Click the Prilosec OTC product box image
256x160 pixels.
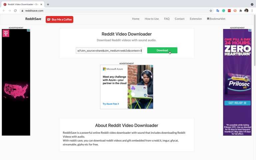(x=237, y=84)
